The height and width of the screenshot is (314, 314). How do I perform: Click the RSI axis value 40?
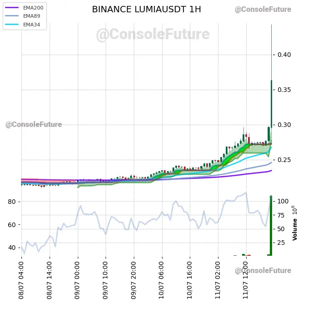12,248
